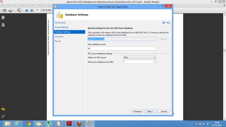226x127 pixels.
Task: Open Sticky Notes from the taskbar
Action: pos(38,124)
